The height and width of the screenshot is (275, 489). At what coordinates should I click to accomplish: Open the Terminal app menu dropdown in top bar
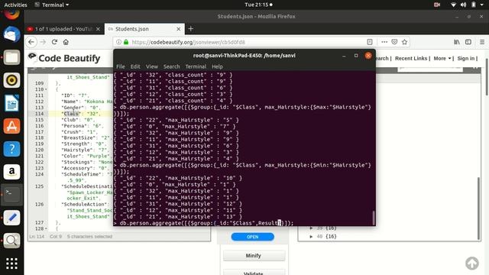click(x=52, y=5)
